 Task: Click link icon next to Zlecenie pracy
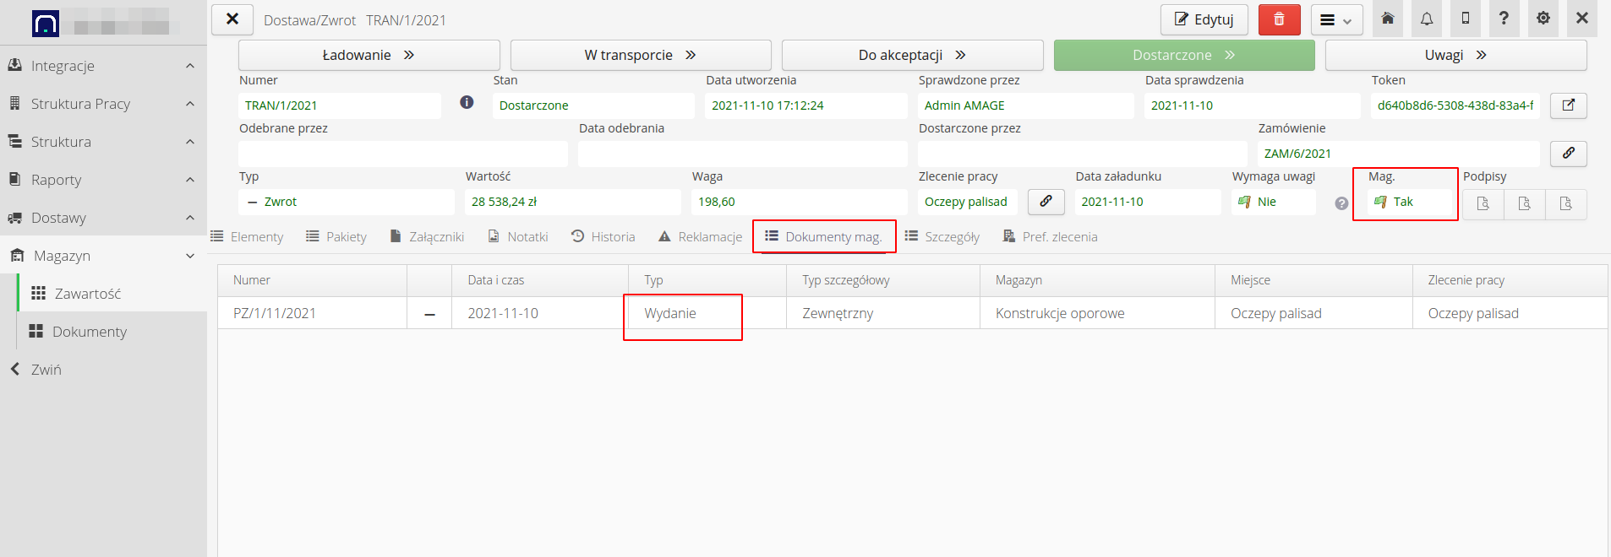click(1046, 202)
